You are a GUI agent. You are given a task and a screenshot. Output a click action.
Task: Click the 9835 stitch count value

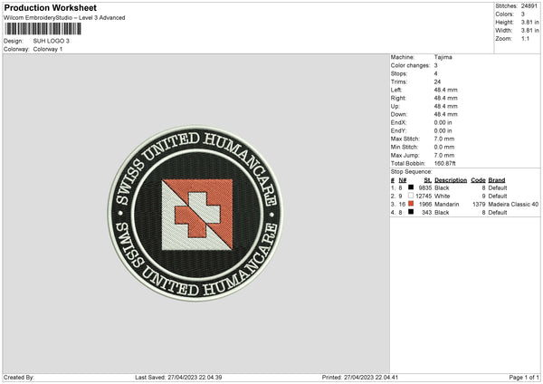point(425,187)
